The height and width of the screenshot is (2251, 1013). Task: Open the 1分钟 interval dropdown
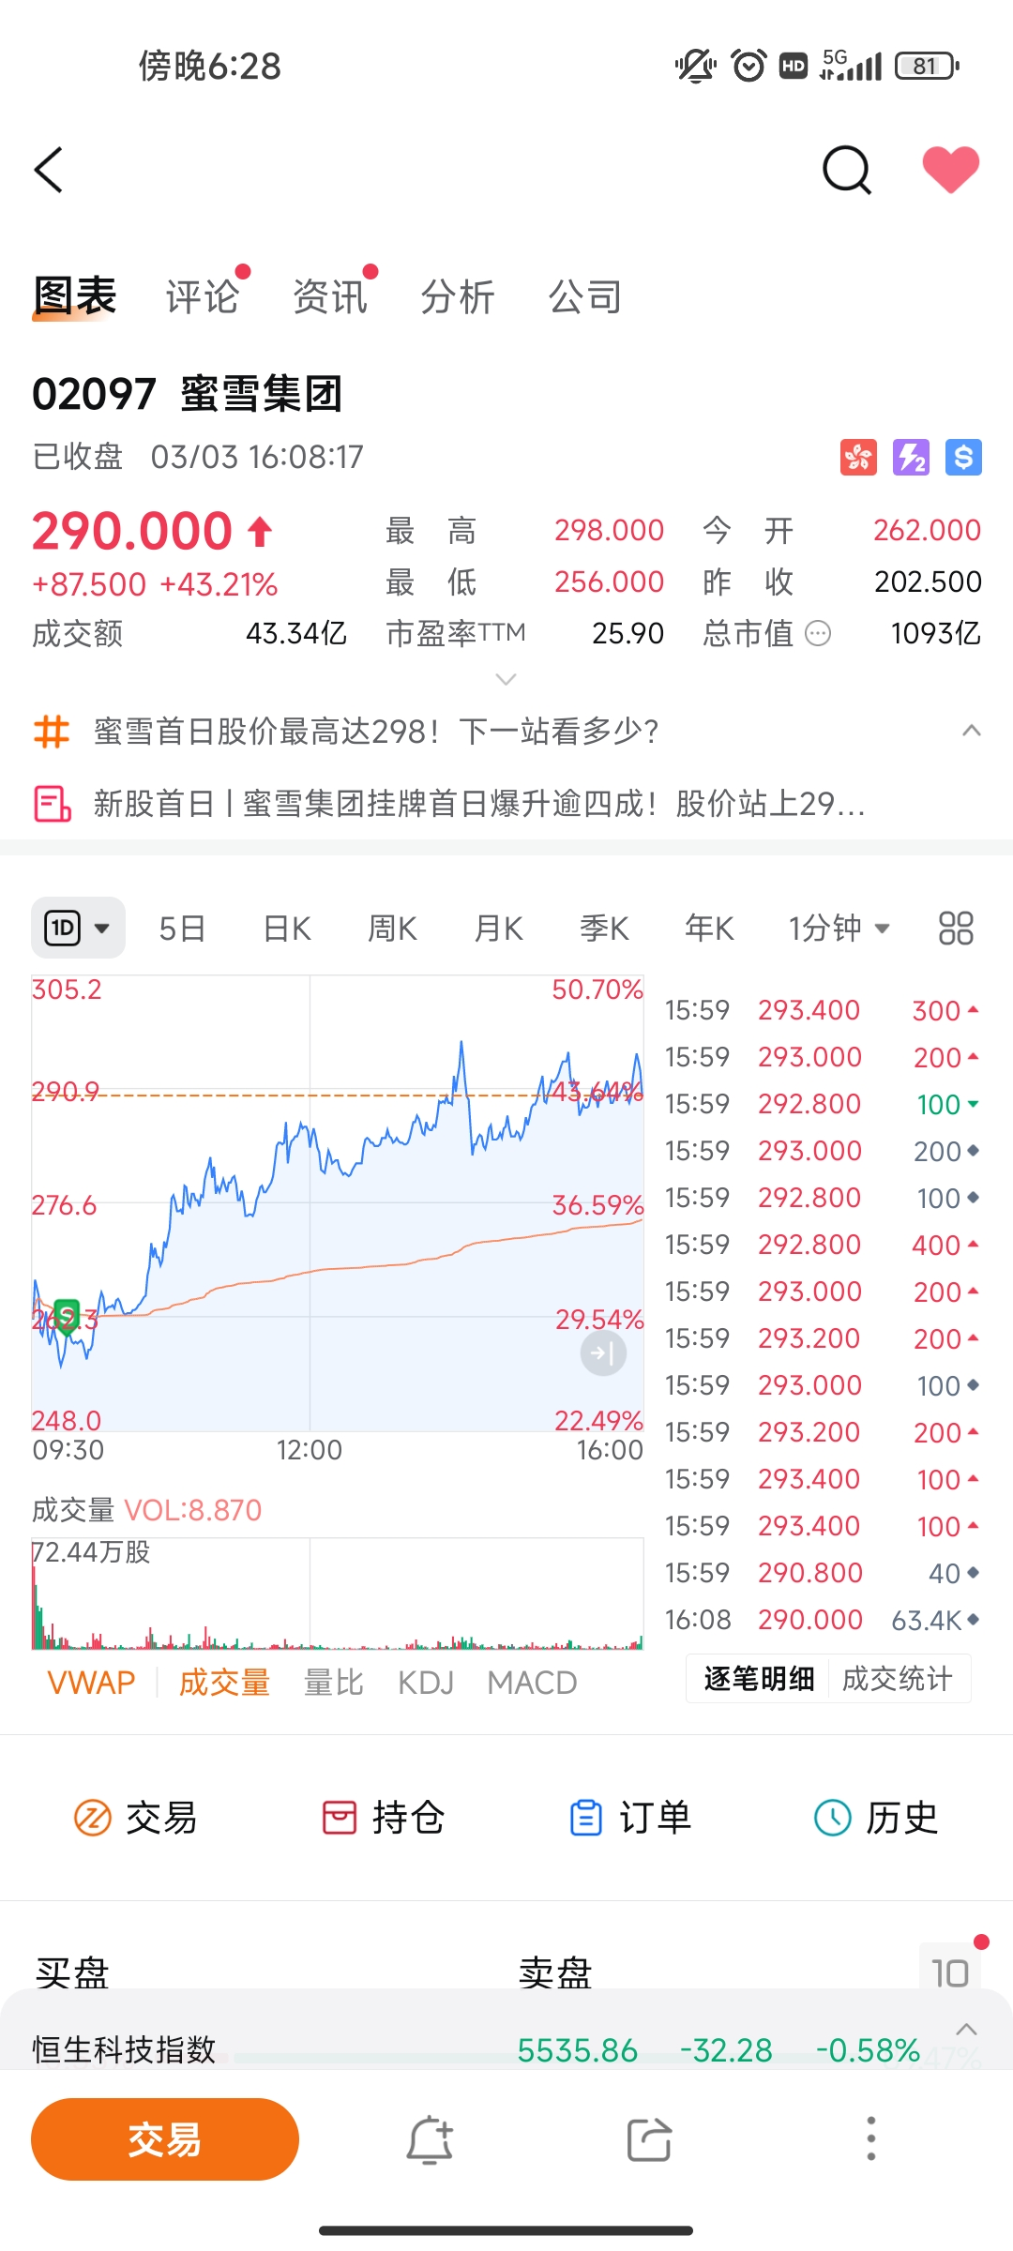pos(839,929)
